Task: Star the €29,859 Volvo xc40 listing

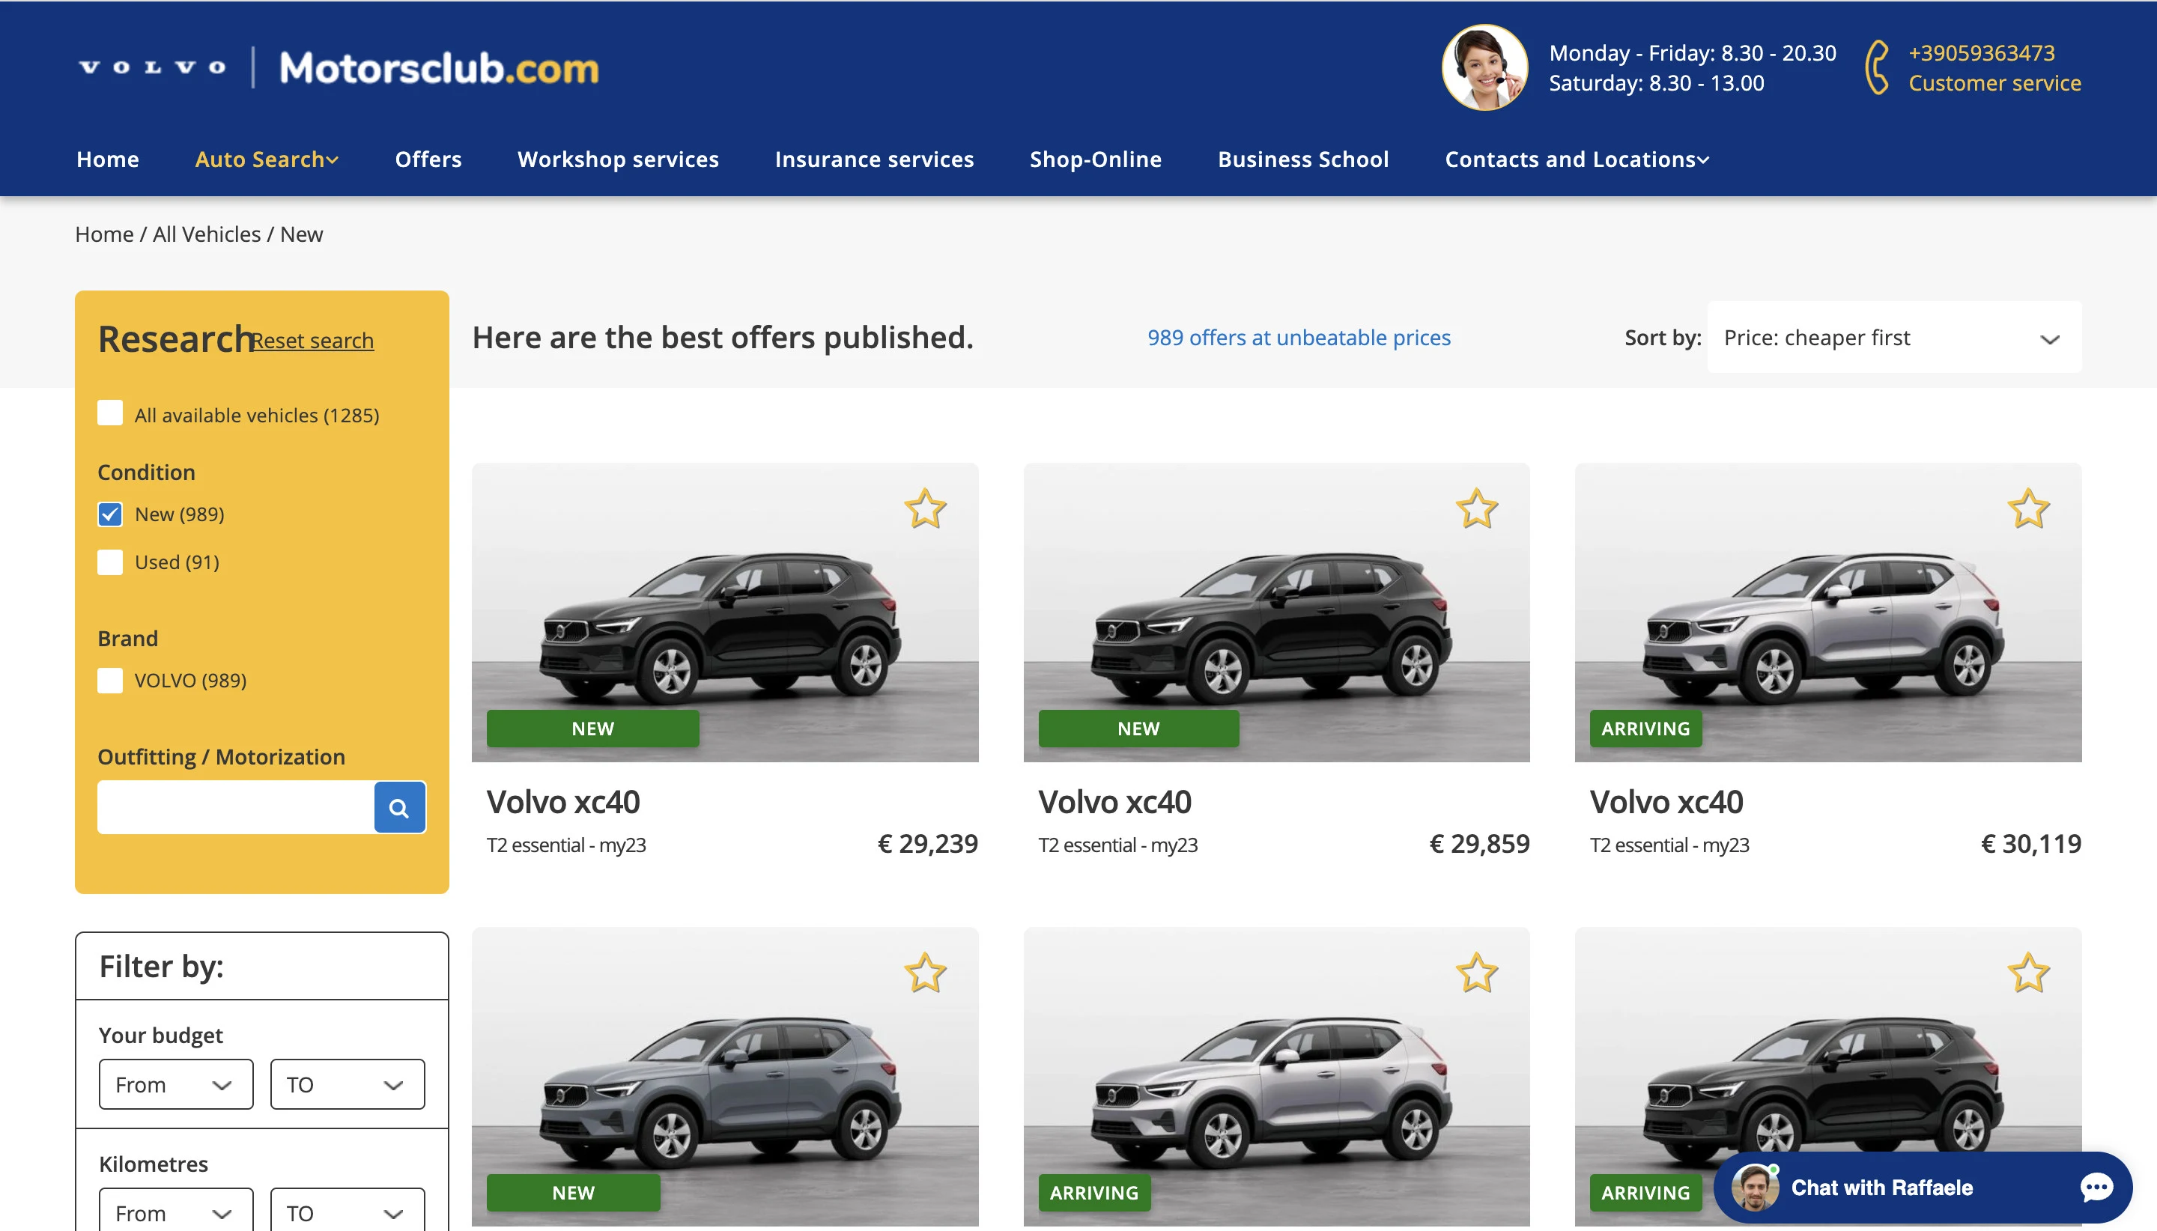Action: [1476, 508]
